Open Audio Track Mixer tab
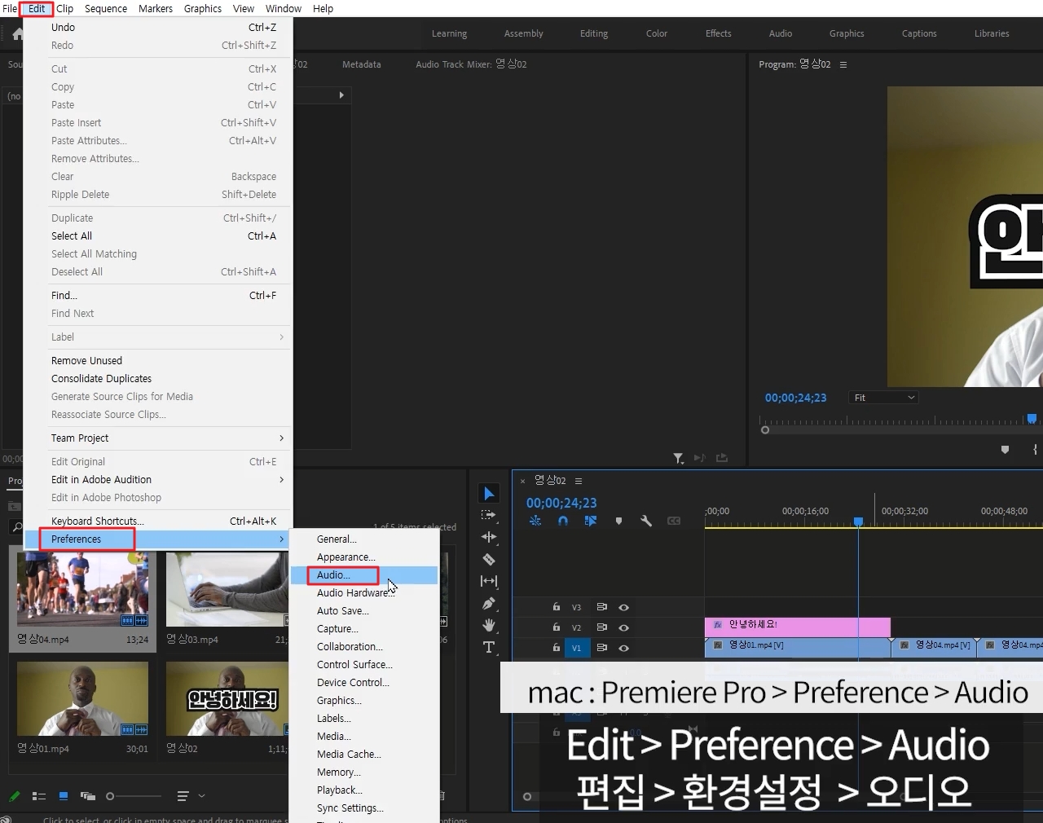This screenshot has height=823, width=1043. (x=471, y=64)
